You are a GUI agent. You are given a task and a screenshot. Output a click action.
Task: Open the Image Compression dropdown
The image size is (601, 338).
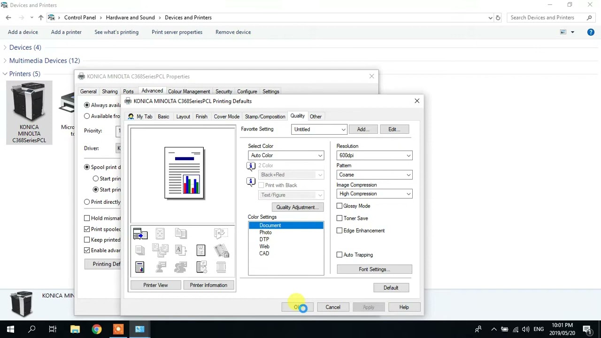pyautogui.click(x=374, y=194)
